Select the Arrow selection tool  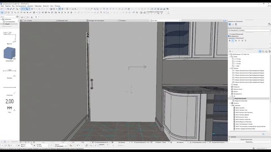pyautogui.click(x=2, y=12)
